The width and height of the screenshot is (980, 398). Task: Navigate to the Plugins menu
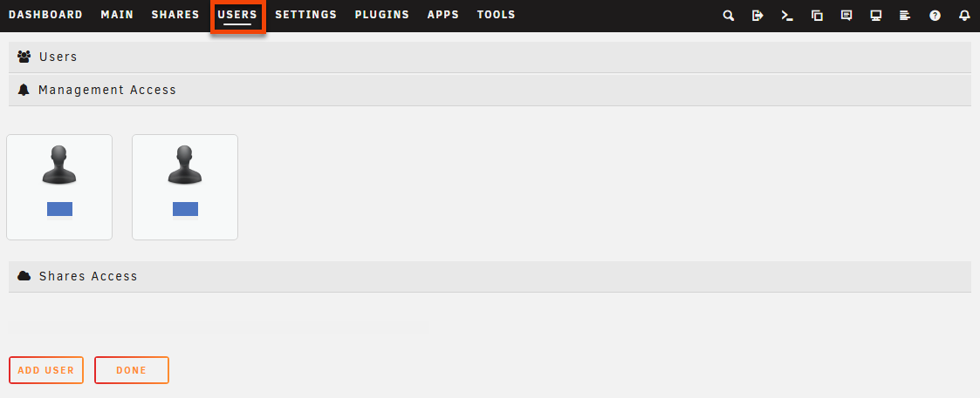coord(381,15)
